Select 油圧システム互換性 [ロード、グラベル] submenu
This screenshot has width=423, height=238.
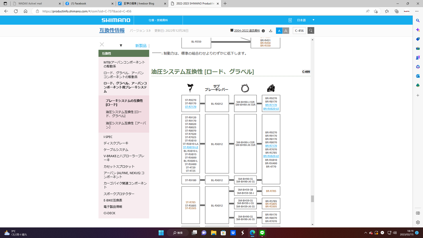pyautogui.click(x=124, y=114)
